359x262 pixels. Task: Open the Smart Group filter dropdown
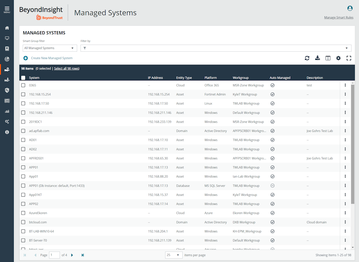(x=50, y=48)
